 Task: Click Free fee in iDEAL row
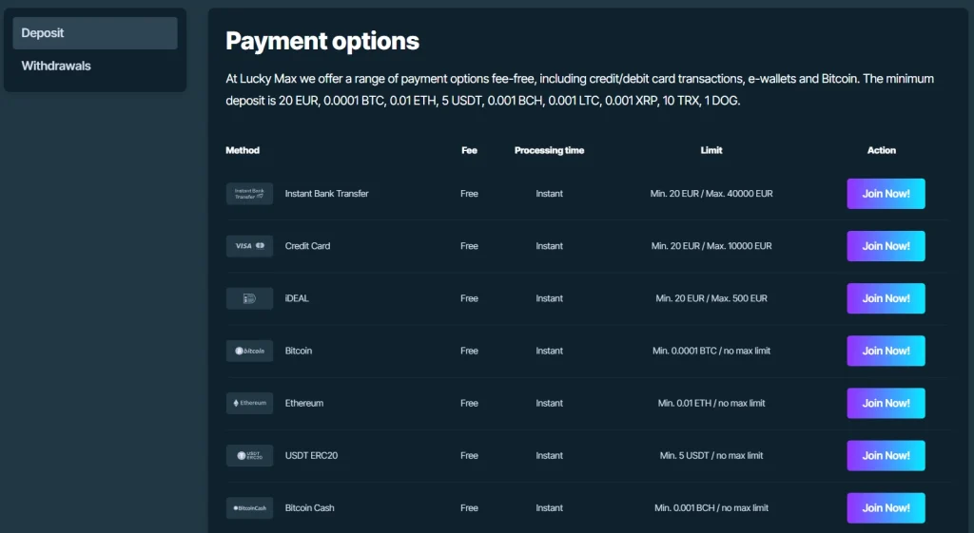470,298
